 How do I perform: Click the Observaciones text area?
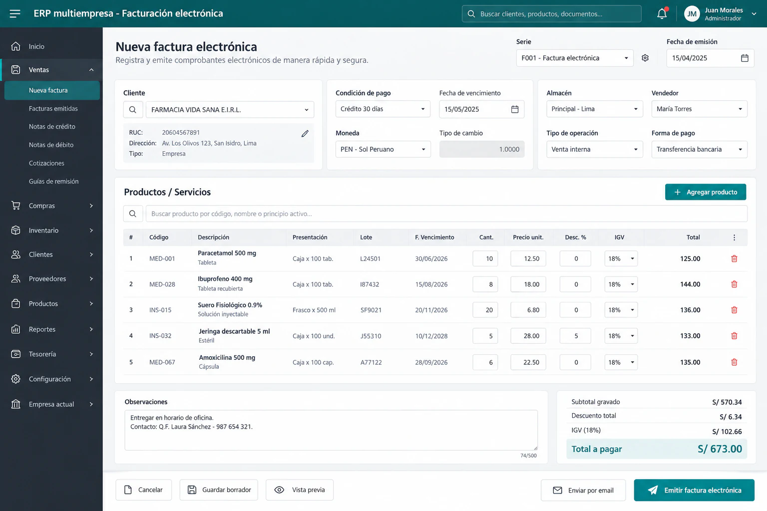[x=331, y=430]
